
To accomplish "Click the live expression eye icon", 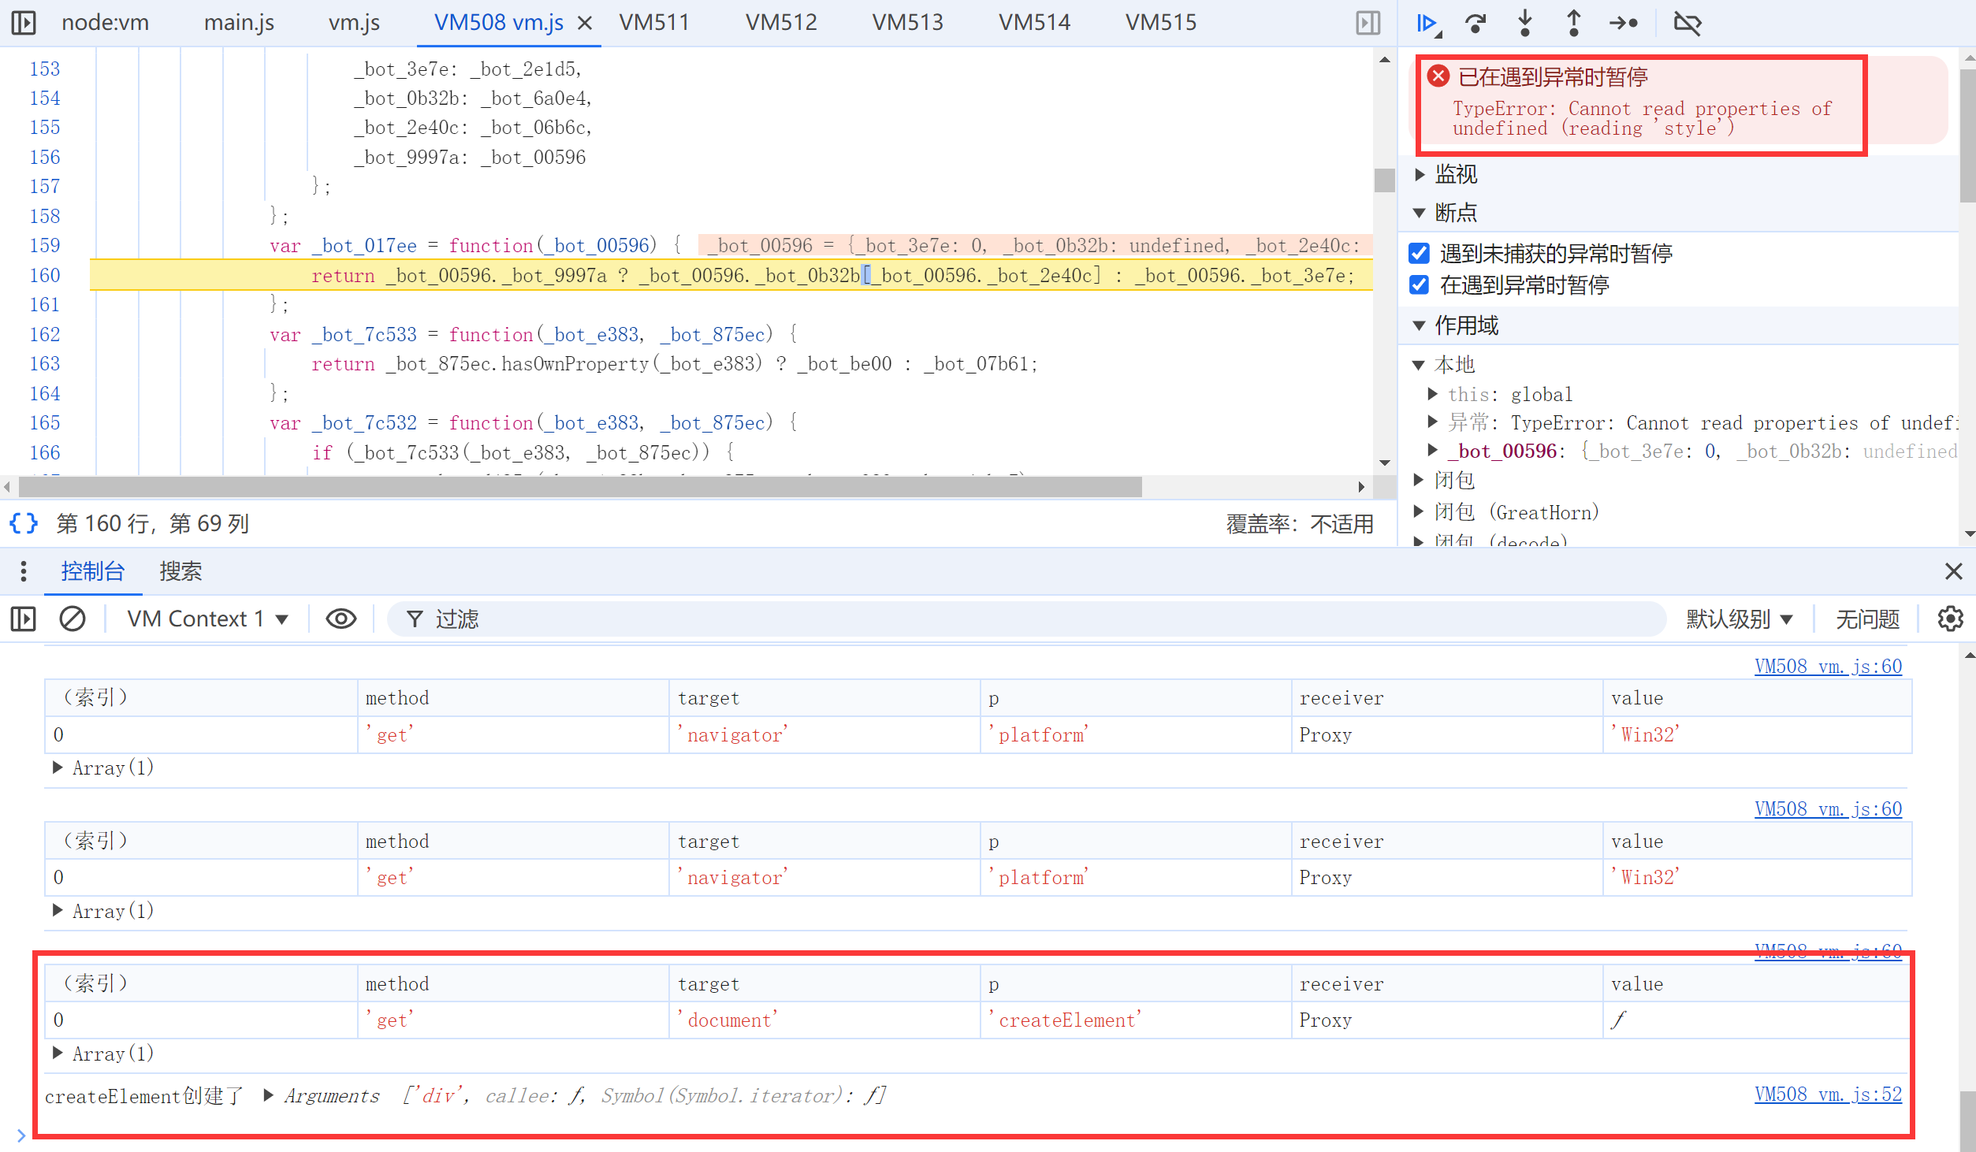I will (x=340, y=619).
